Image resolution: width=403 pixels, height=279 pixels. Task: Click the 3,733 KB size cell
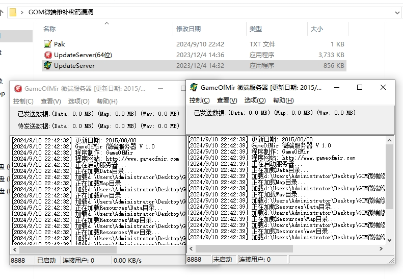pos(331,55)
